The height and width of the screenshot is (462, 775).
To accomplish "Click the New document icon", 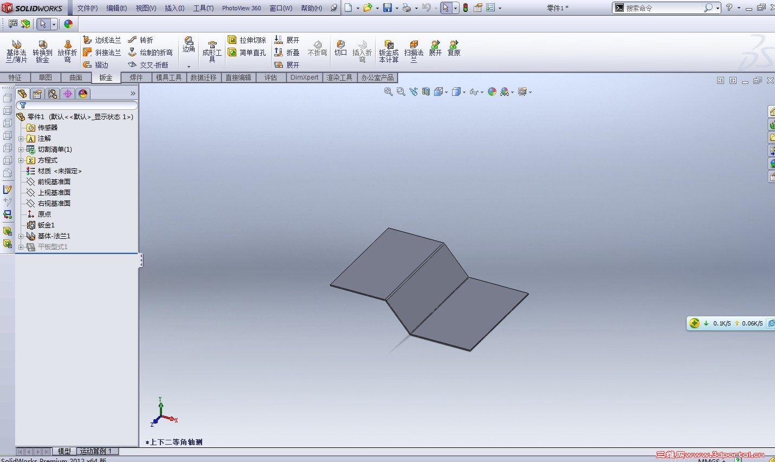I will (348, 8).
